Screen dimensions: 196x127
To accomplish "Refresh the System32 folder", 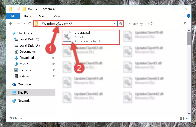I will [x=121, y=24].
